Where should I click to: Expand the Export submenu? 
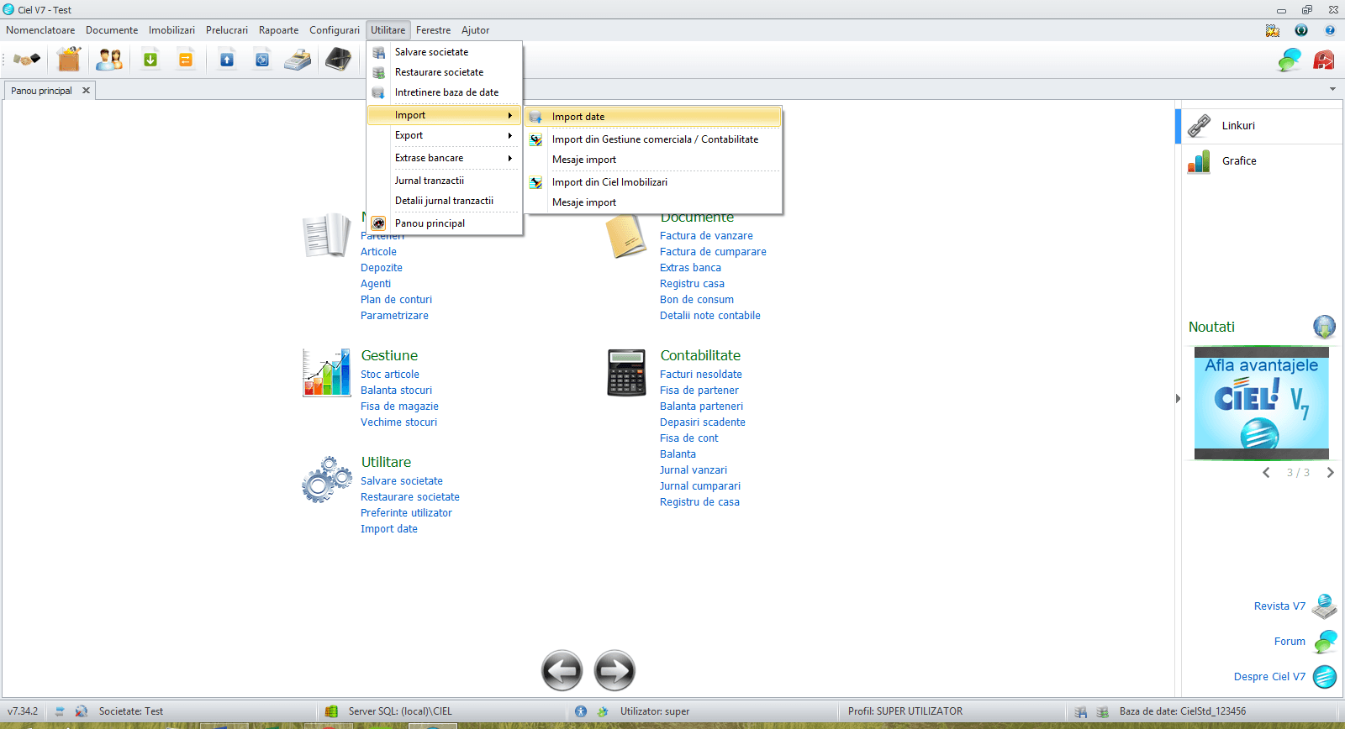(444, 135)
